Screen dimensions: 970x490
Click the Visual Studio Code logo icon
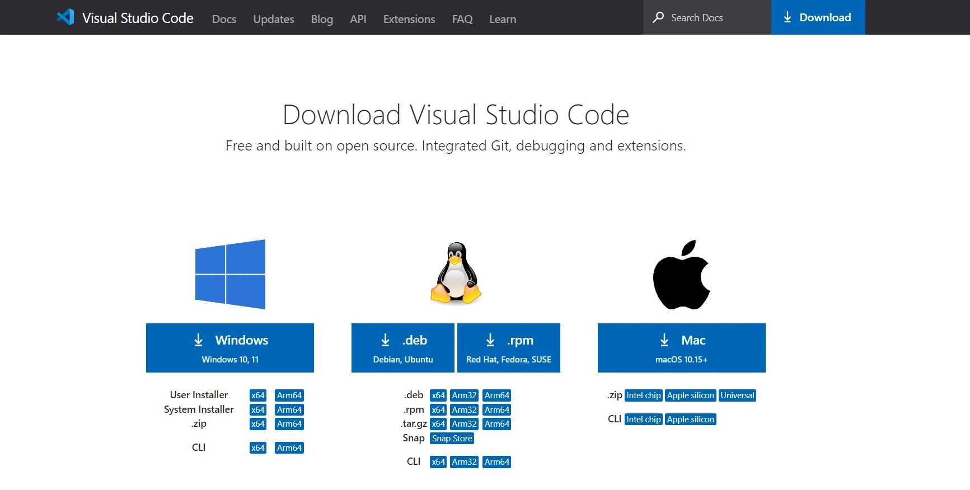pyautogui.click(x=65, y=17)
